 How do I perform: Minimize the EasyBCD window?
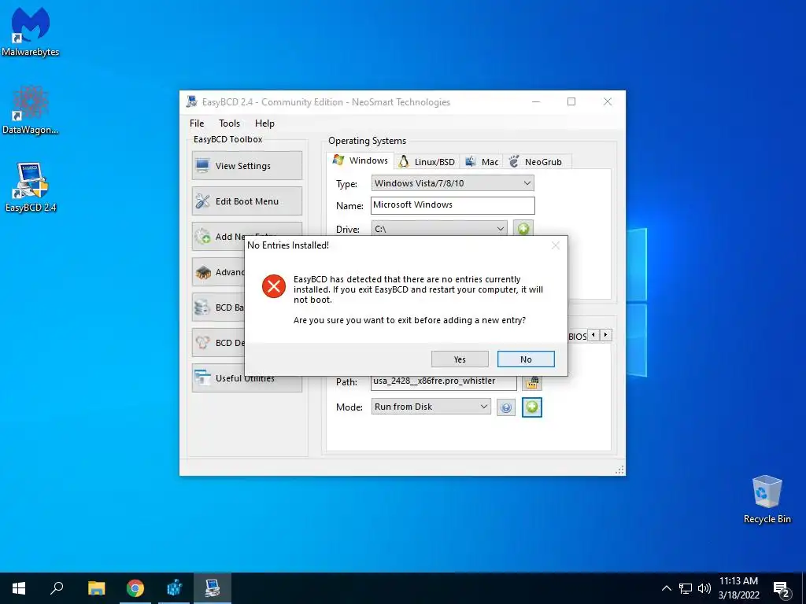coord(535,101)
